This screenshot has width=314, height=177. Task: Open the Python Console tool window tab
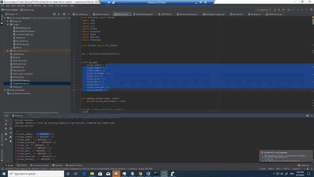[74, 165]
